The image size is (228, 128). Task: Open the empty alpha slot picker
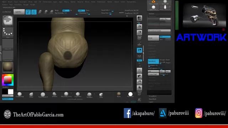coord(8,44)
